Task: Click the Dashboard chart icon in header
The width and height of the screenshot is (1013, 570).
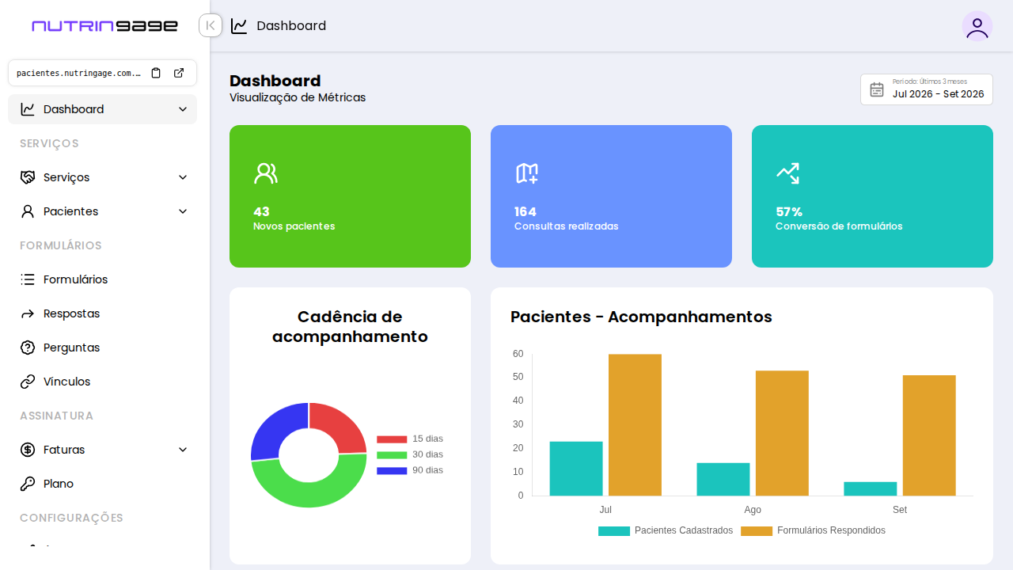Action: coord(239,26)
